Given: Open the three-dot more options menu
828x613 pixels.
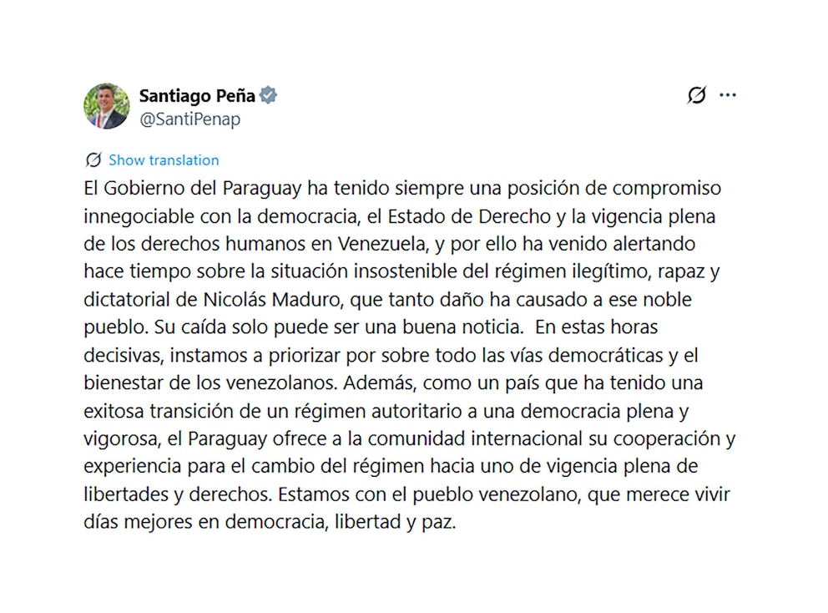Looking at the screenshot, I should pos(728,95).
